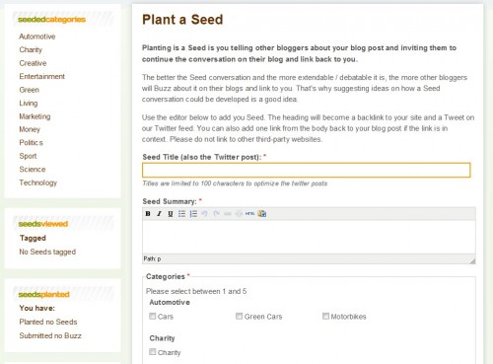Grab the editor resize handle corner
The image size is (493, 364).
click(472, 261)
